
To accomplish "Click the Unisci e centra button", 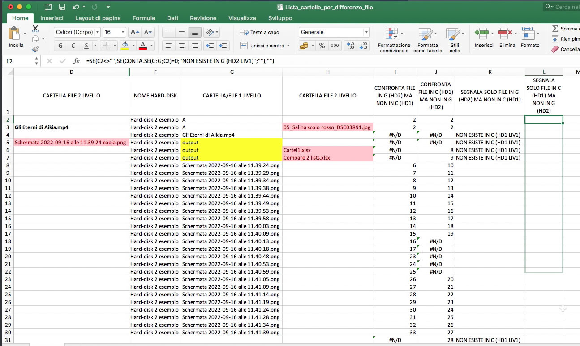I will point(262,46).
